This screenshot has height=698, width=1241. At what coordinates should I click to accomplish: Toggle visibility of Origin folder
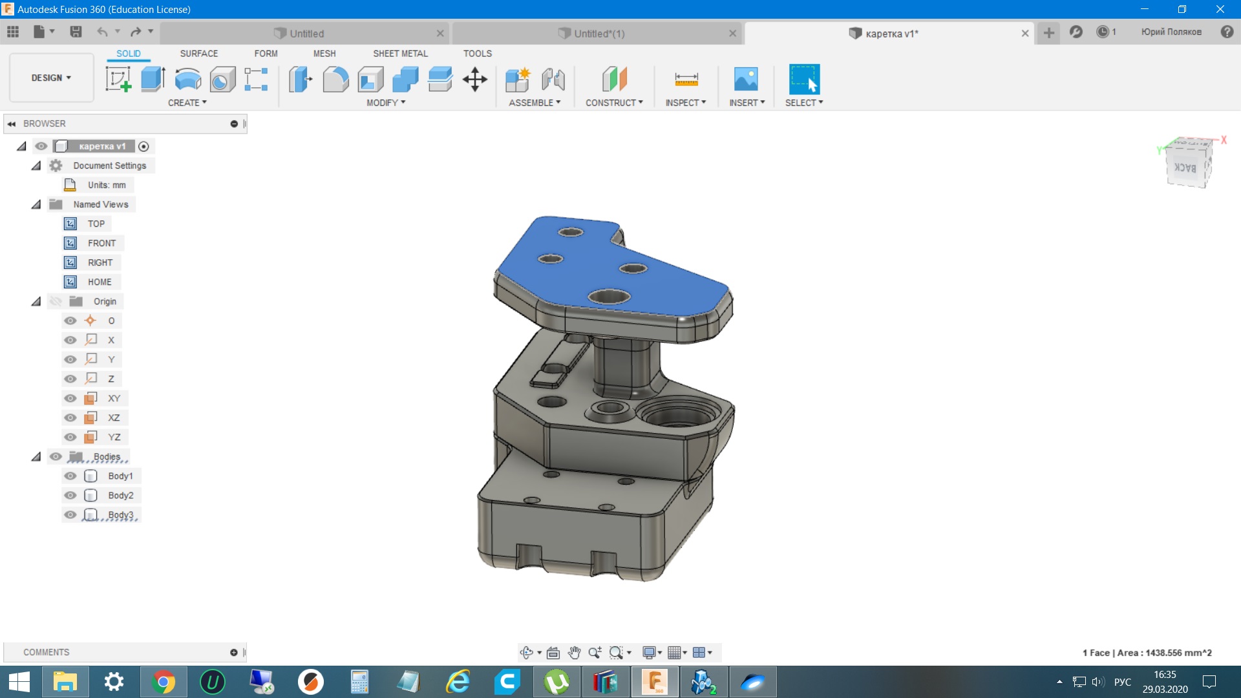56,301
